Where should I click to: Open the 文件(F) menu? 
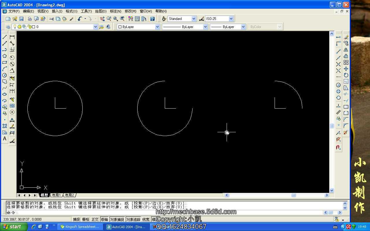point(14,11)
